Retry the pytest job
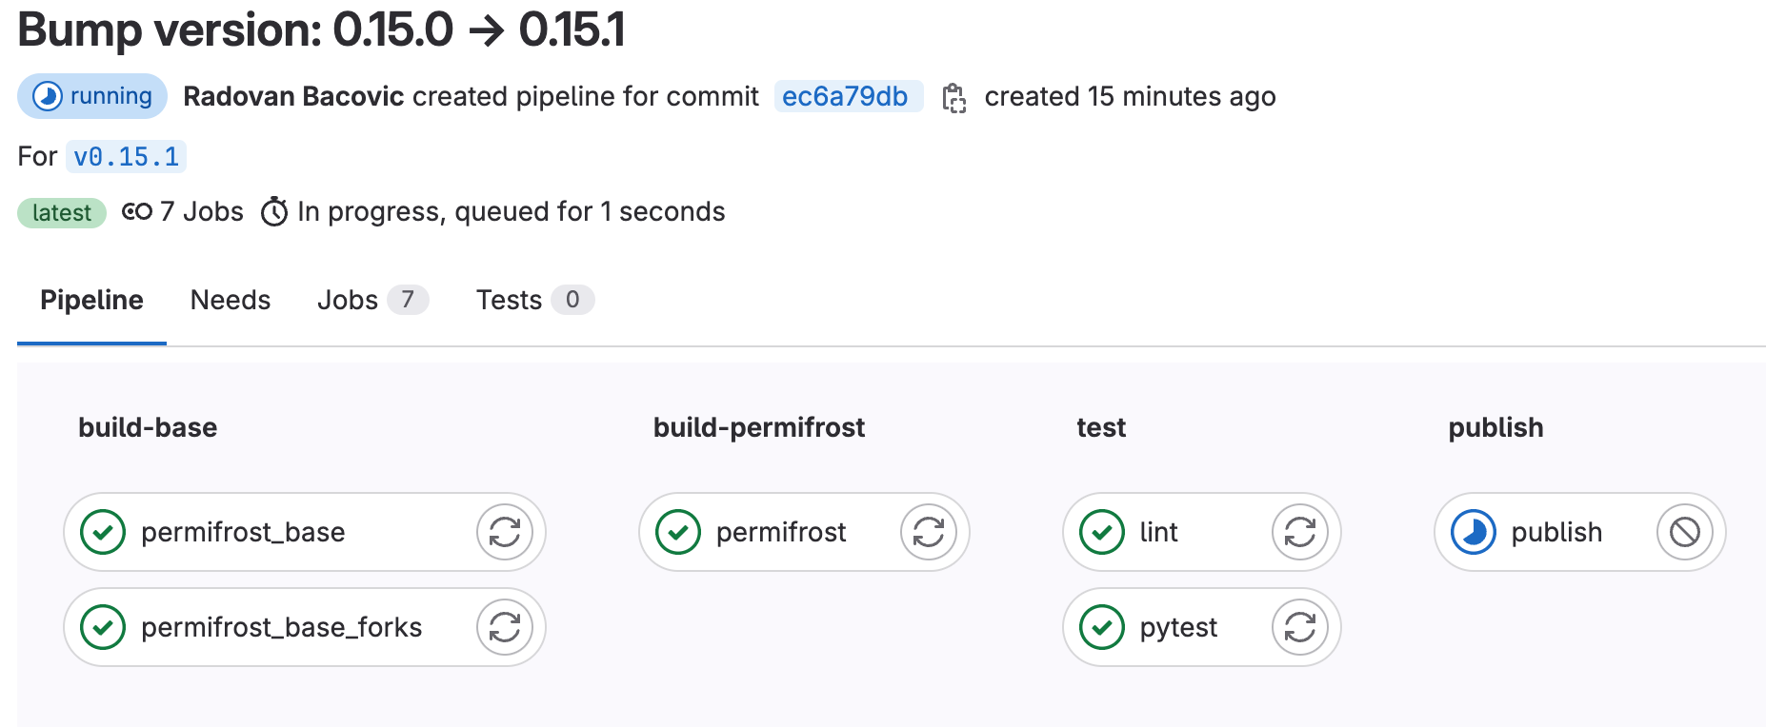Viewport: 1766px width, 727px height. click(x=1300, y=627)
